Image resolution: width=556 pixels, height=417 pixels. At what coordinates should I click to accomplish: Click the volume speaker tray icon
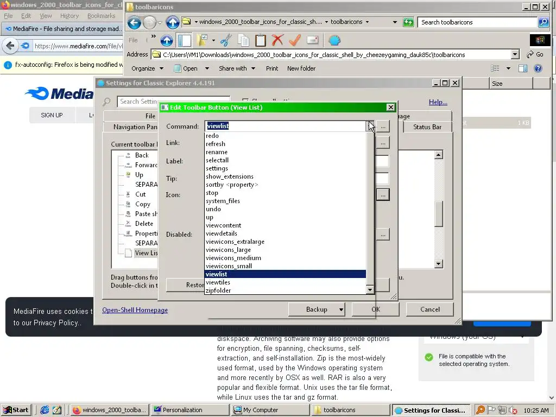(x=513, y=410)
